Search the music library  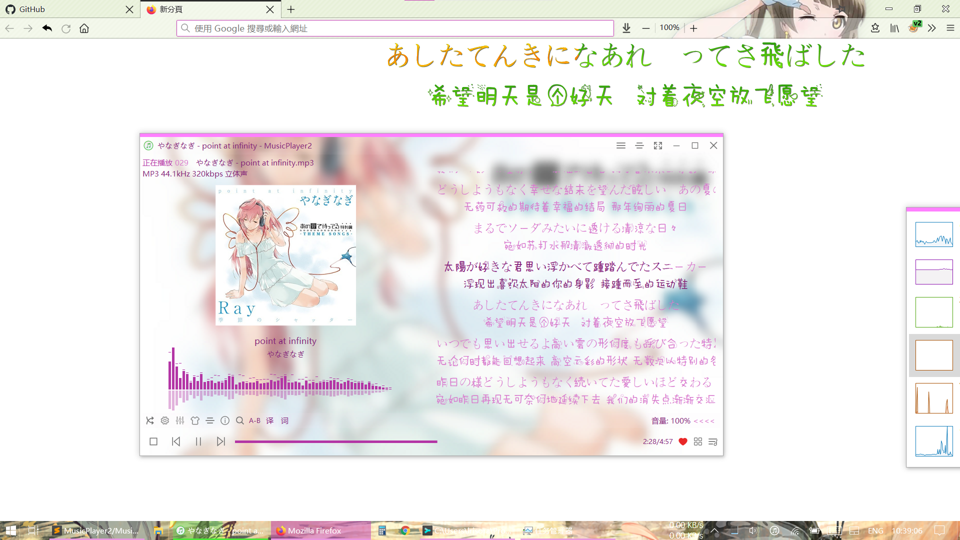(x=240, y=420)
